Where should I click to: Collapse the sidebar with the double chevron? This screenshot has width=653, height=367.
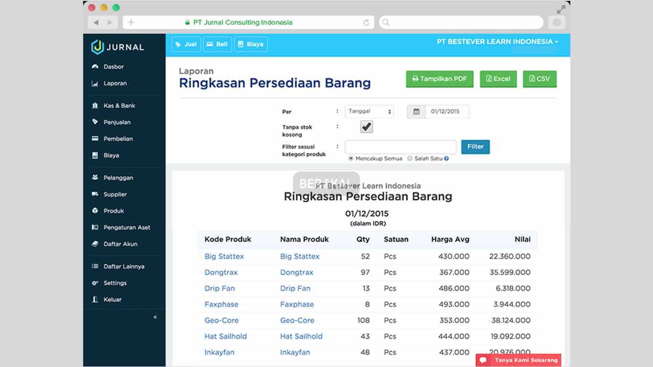[155, 317]
